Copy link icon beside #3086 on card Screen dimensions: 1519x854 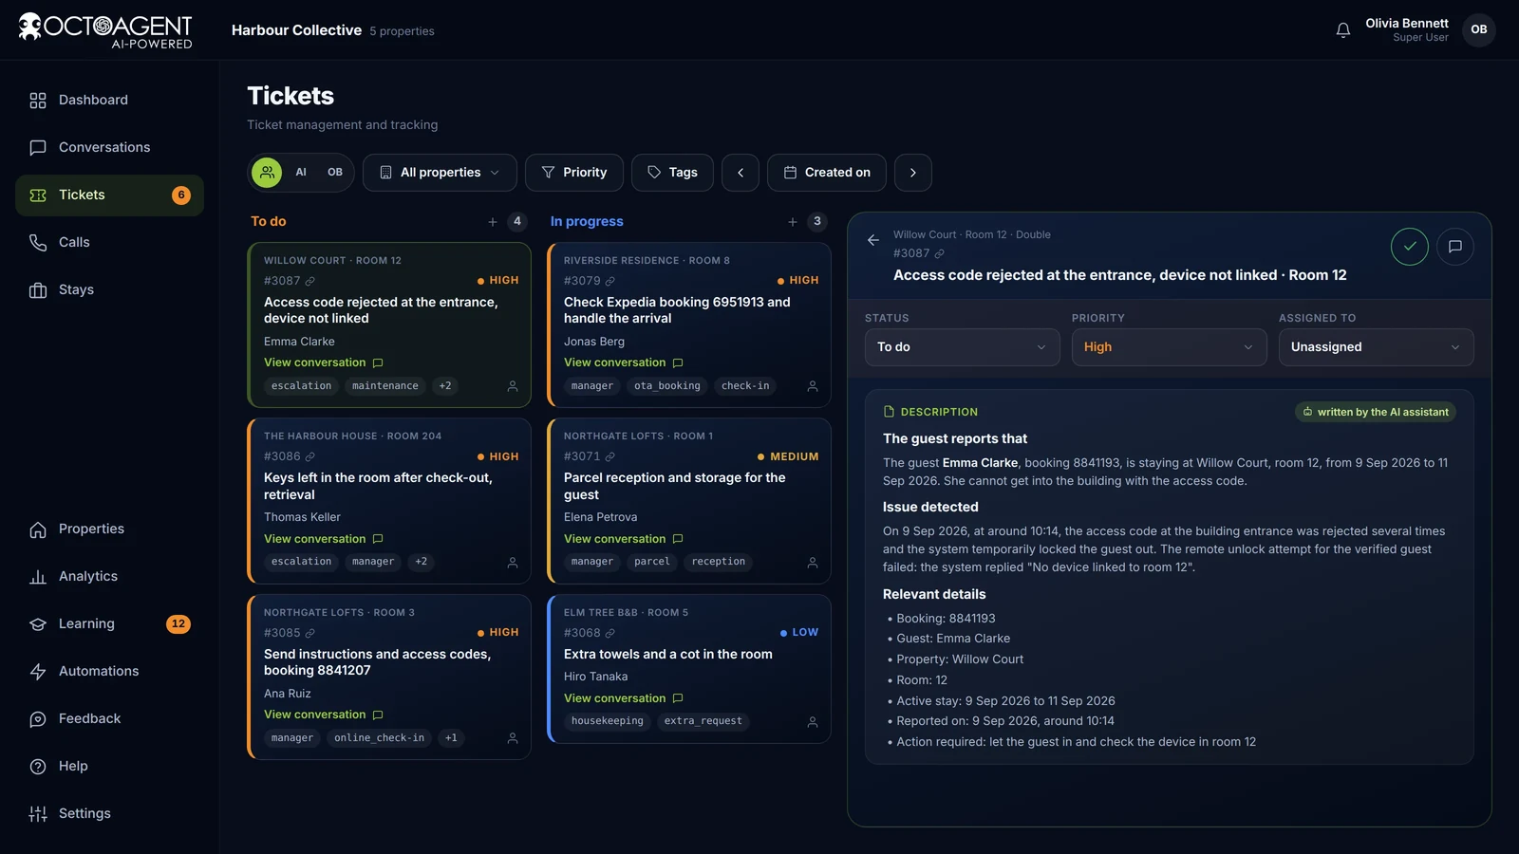[310, 457]
